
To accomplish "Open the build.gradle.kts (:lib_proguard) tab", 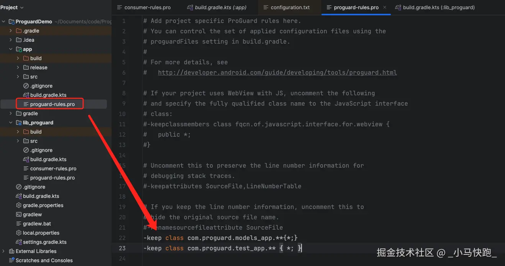I will click(438, 7).
